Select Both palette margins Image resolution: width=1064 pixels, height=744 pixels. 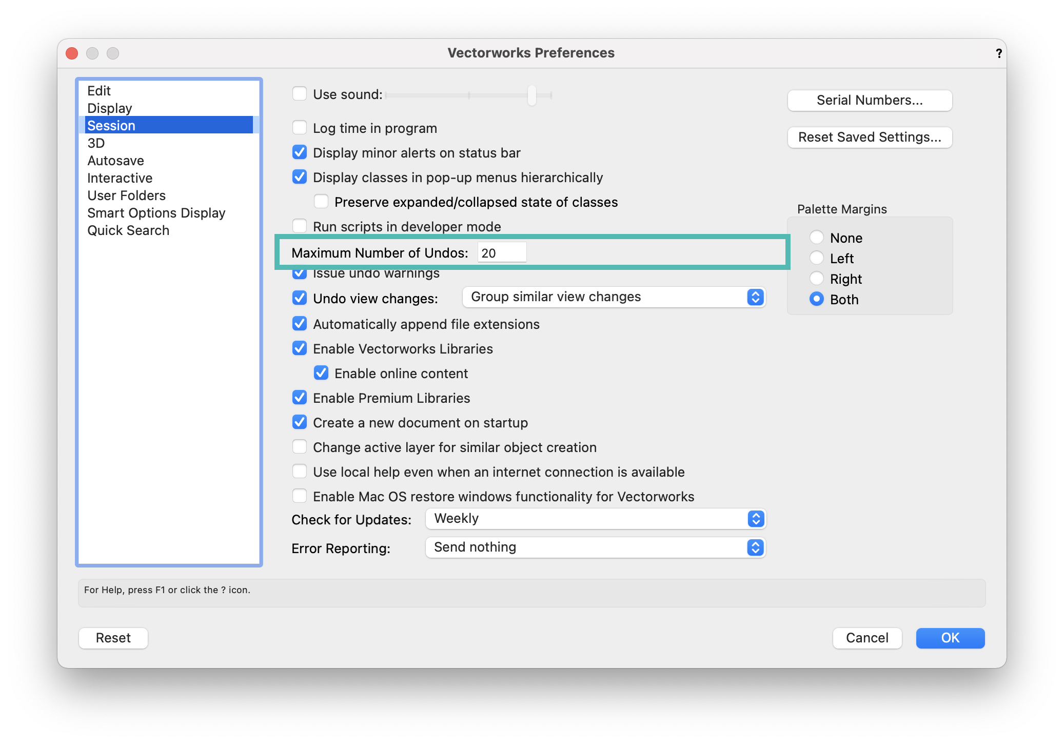817,299
